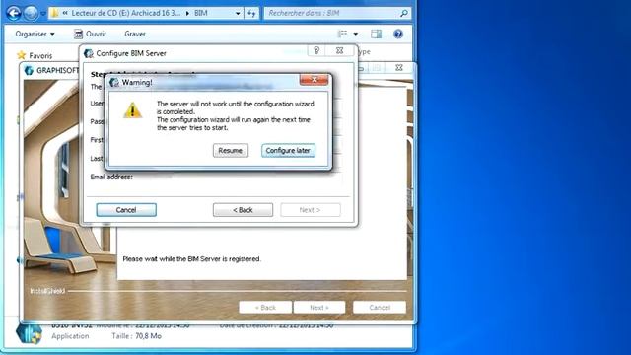Click Explorer forward navigation arrow
This screenshot has width=631, height=355.
31,13
